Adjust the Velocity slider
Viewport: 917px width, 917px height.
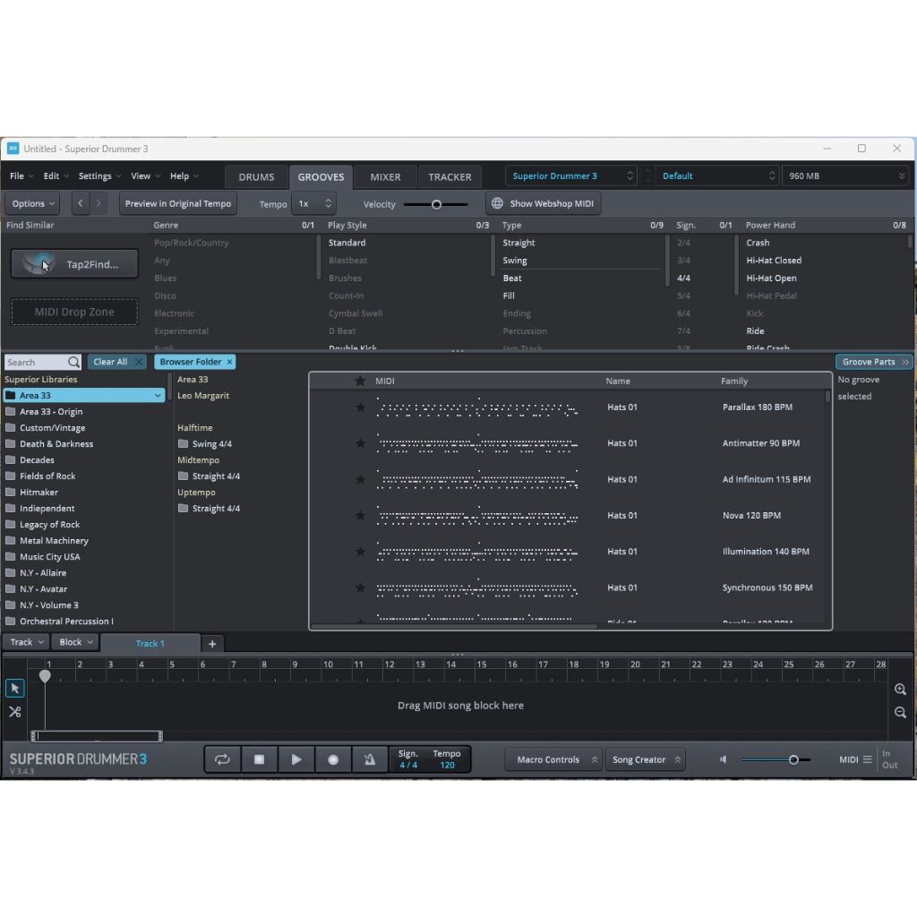[436, 204]
